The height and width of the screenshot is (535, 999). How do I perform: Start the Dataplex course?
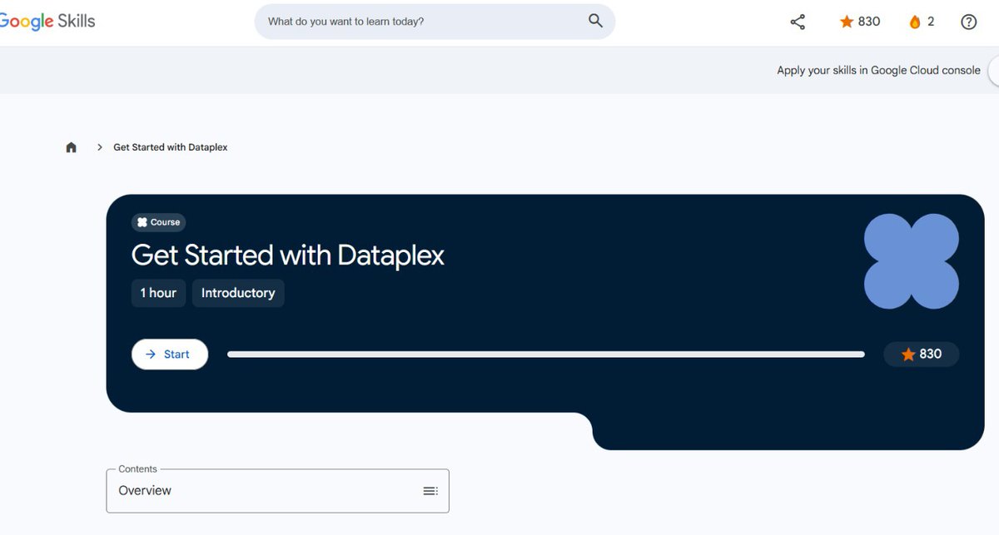pos(170,354)
